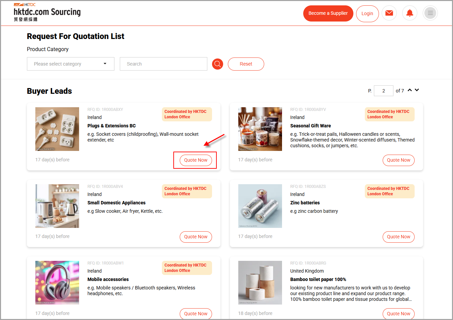
Task: Open notifications bell icon
Action: [410, 13]
